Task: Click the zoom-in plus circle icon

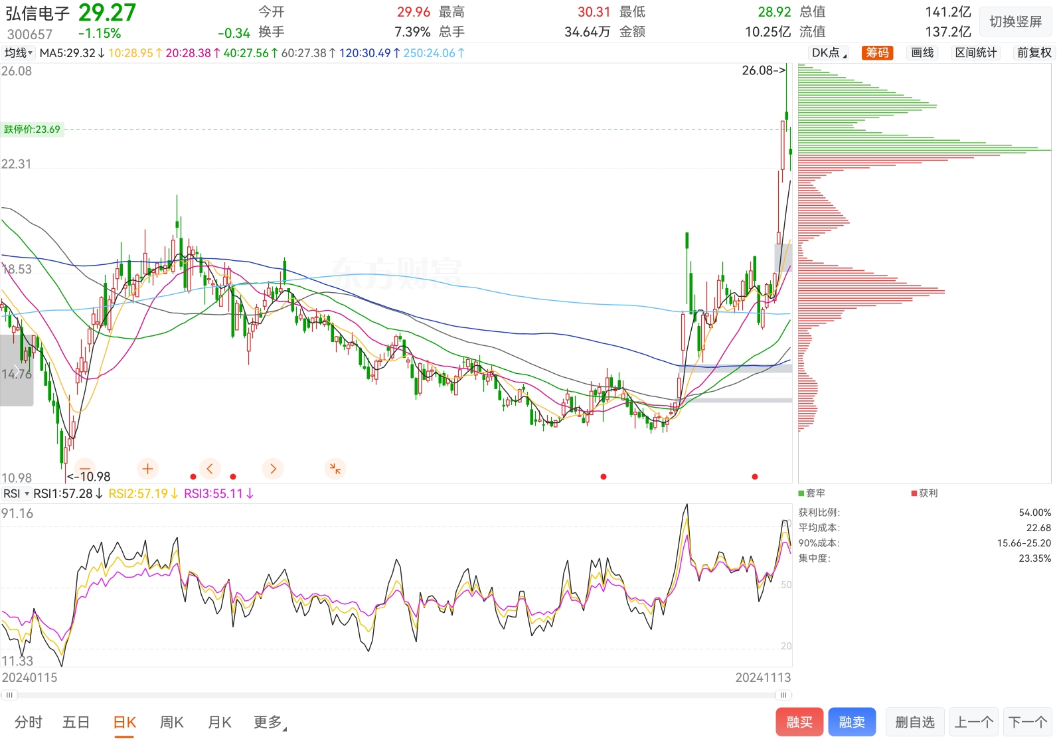Action: click(147, 469)
